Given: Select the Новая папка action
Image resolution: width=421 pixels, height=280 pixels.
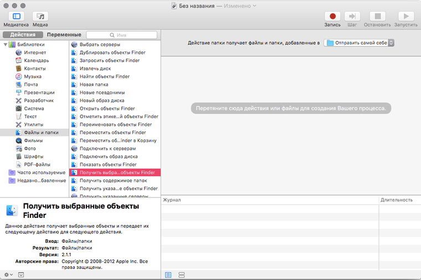Looking at the screenshot, I should [x=94, y=85].
